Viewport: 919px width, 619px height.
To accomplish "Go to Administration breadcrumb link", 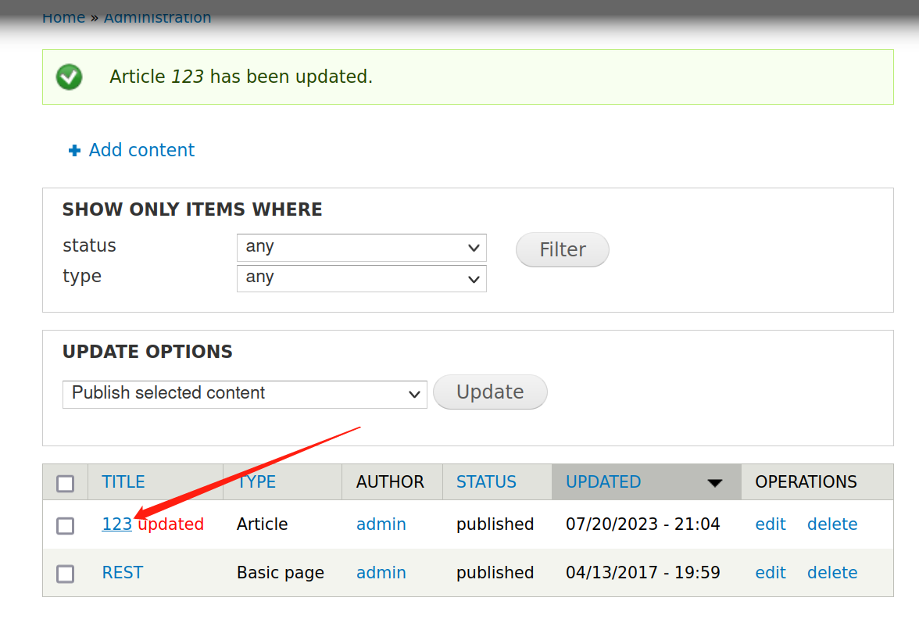I will pyautogui.click(x=157, y=17).
